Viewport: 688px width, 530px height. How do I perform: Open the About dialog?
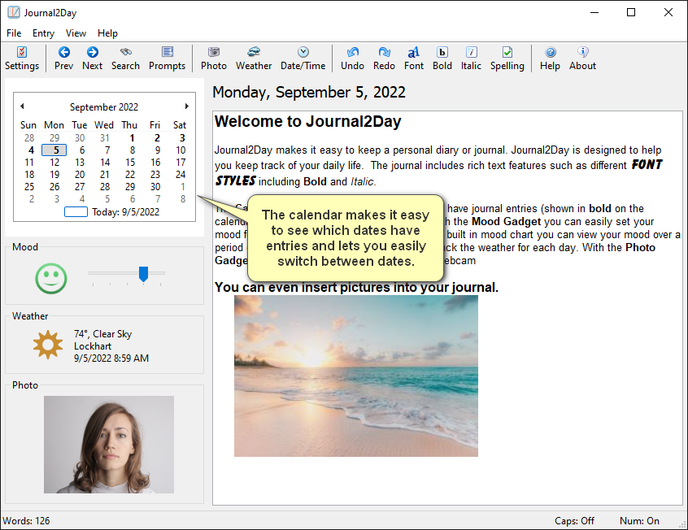pos(583,59)
